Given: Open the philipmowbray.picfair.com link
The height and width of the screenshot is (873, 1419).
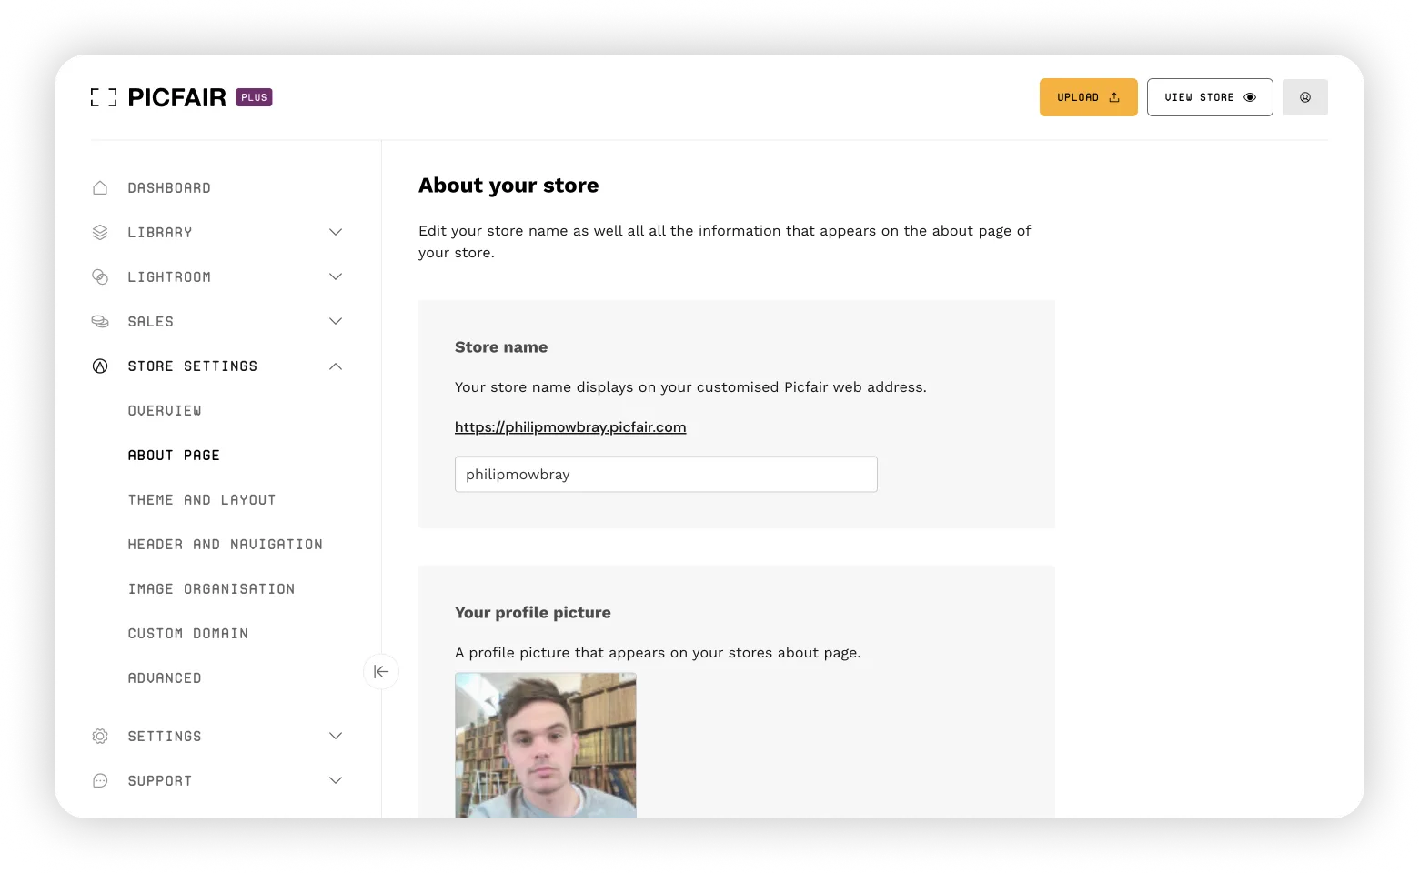Looking at the screenshot, I should [570, 427].
